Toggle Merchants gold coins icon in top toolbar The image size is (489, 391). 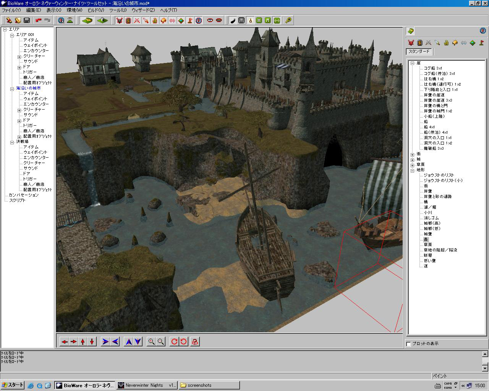coord(155,20)
